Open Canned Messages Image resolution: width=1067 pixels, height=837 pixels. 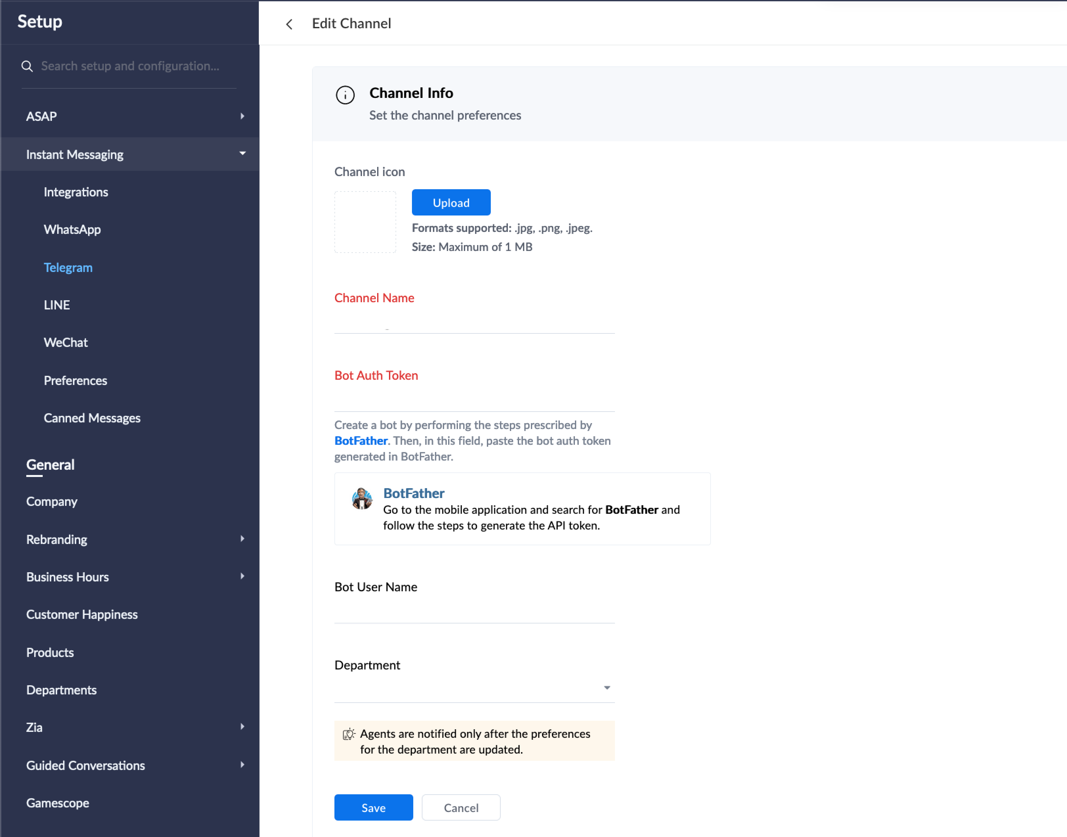pyautogui.click(x=92, y=418)
